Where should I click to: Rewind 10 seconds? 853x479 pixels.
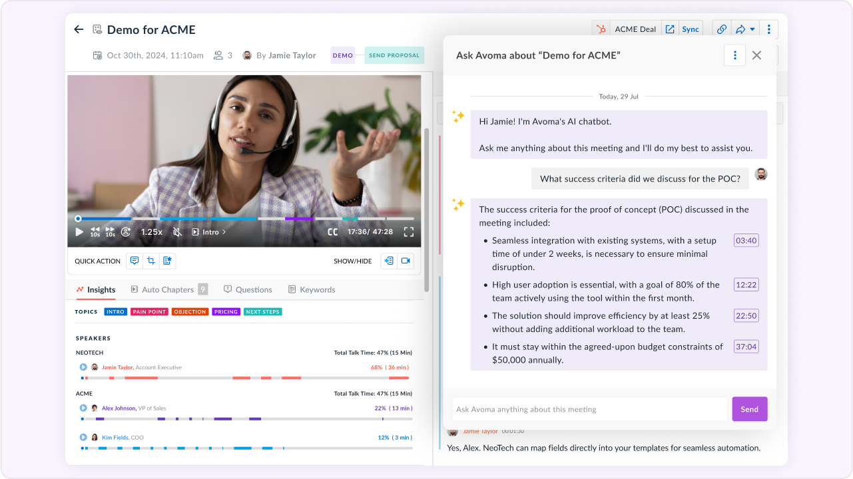pyautogui.click(x=95, y=232)
